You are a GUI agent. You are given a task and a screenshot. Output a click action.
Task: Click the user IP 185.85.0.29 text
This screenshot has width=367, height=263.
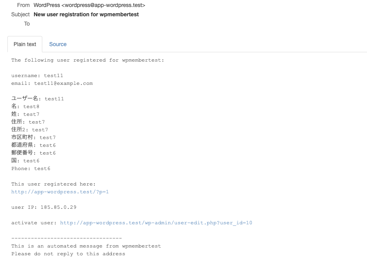point(44,207)
